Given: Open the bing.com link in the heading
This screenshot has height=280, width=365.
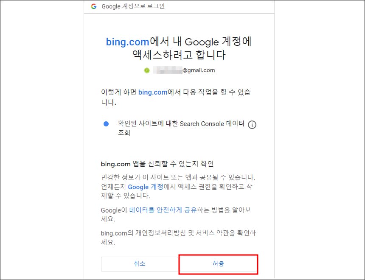Looking at the screenshot, I should click(x=127, y=42).
